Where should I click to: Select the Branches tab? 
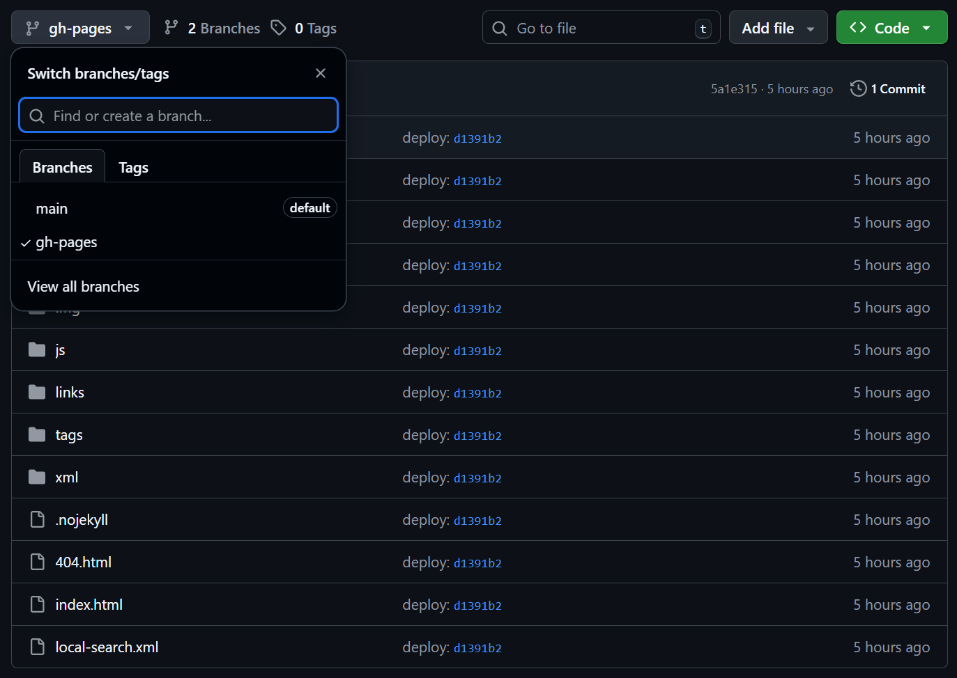coord(62,168)
